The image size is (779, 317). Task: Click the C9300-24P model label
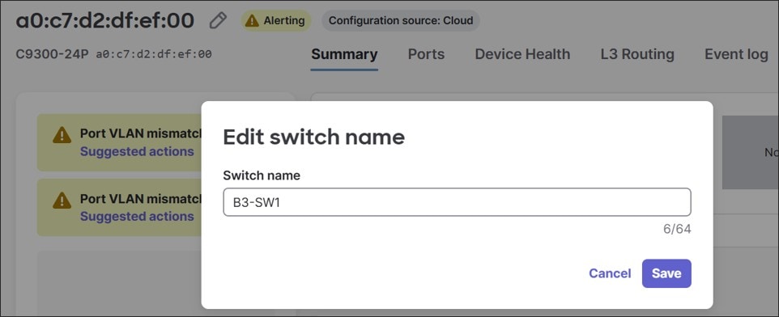tap(52, 54)
